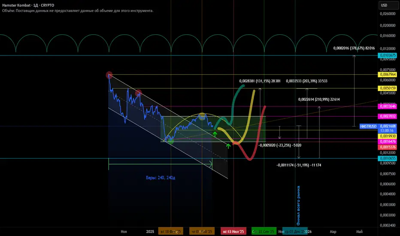This screenshot has width=400, height=236.
Task: Click the Hamster Kombat 1Д CRYPTO title
Action: pyautogui.click(x=28, y=5)
